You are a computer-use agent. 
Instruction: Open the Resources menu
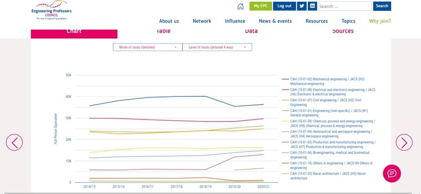pos(317,21)
